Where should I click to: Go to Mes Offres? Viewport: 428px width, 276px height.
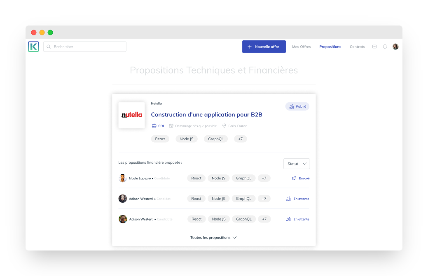302,46
